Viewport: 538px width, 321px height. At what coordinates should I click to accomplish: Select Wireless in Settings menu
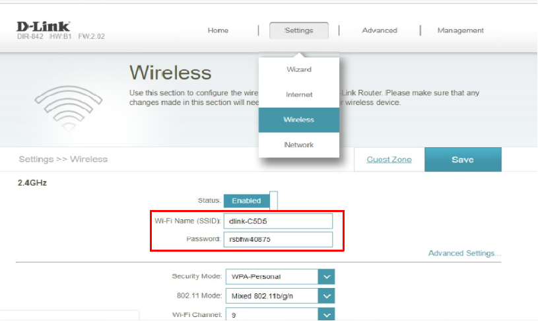[x=299, y=120]
